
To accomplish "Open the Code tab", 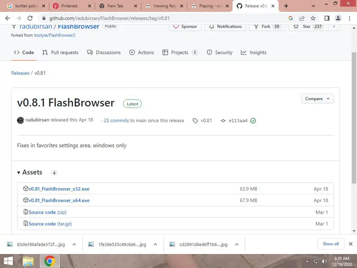I will point(24,52).
